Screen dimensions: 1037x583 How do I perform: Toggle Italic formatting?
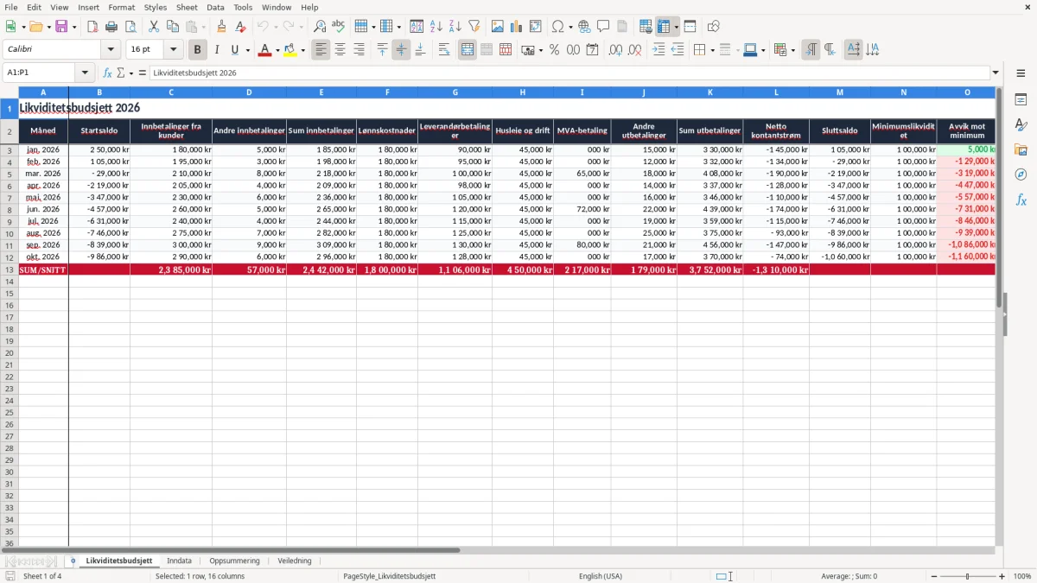[x=216, y=50]
